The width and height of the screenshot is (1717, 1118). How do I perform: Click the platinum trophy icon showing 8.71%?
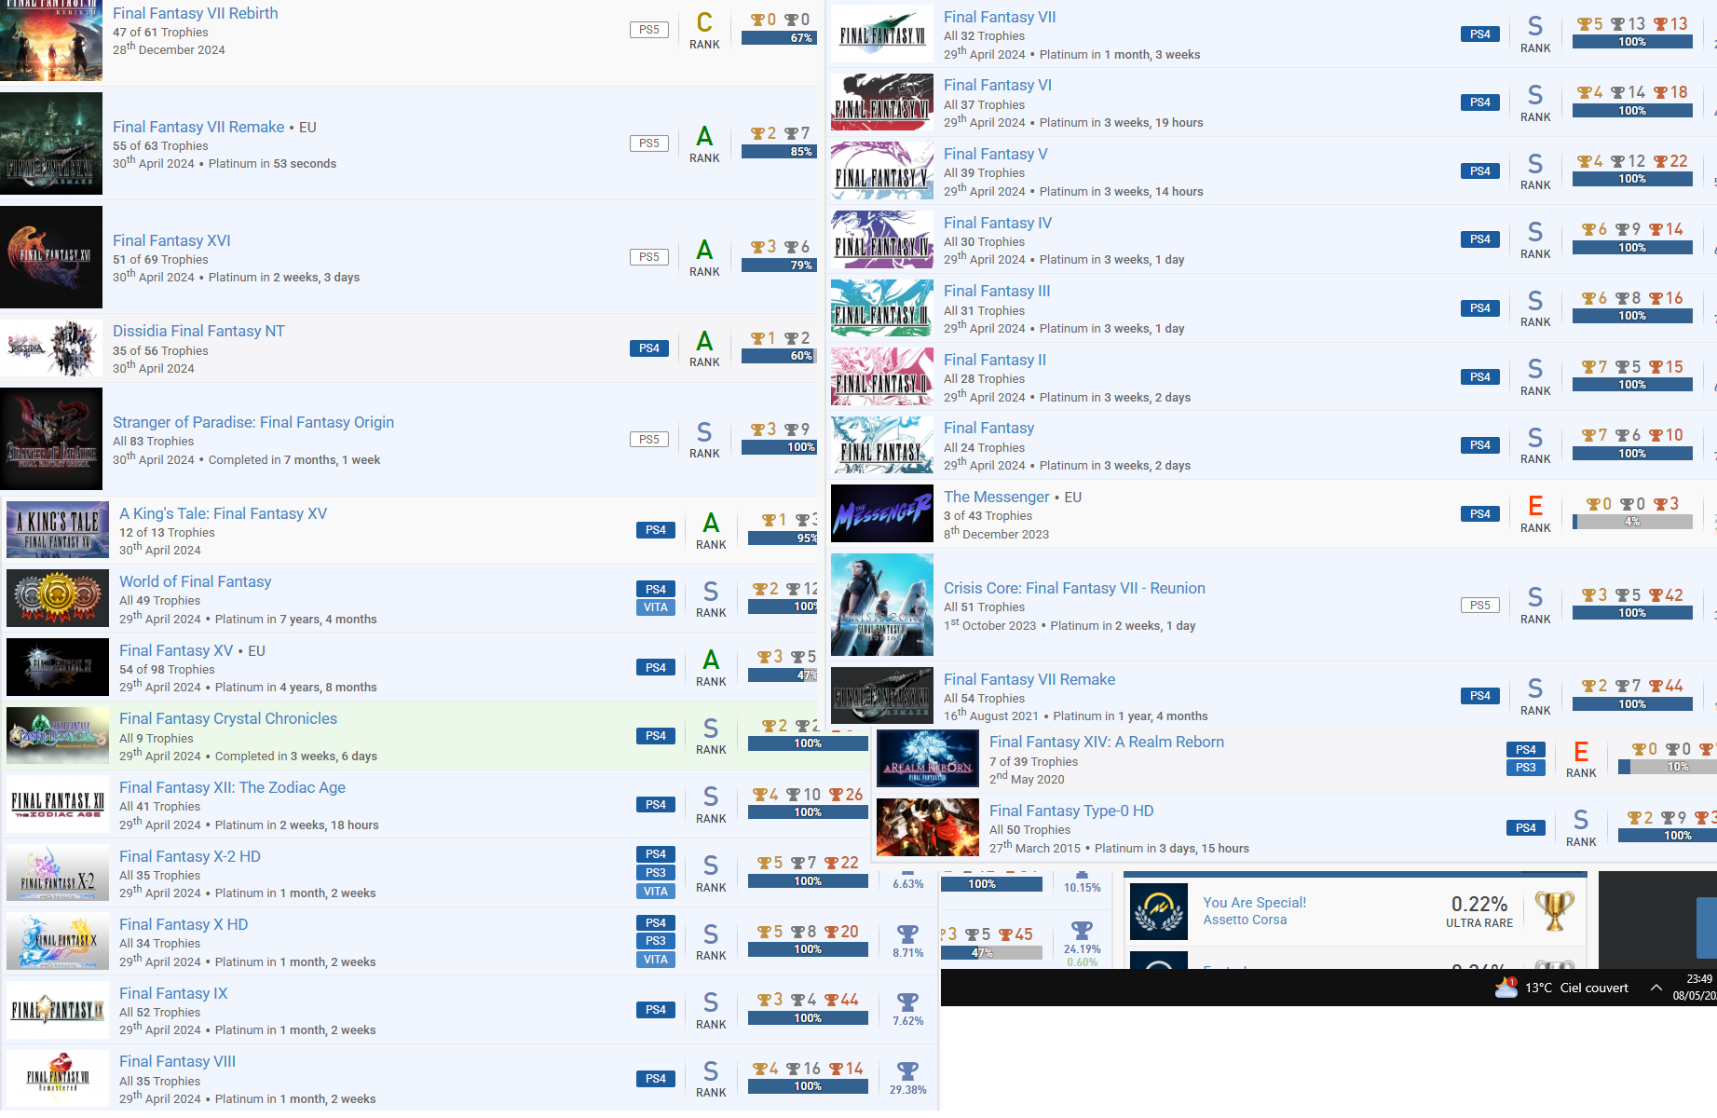[907, 934]
